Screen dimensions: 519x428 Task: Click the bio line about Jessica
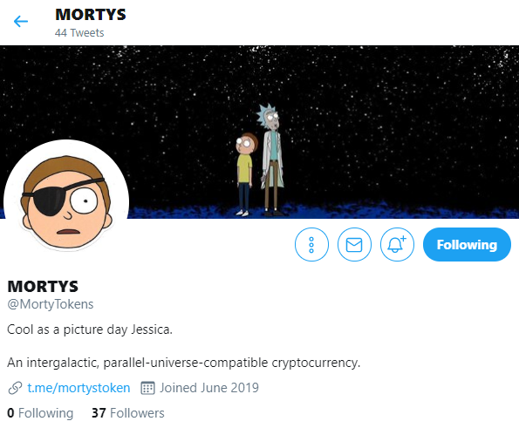click(90, 329)
